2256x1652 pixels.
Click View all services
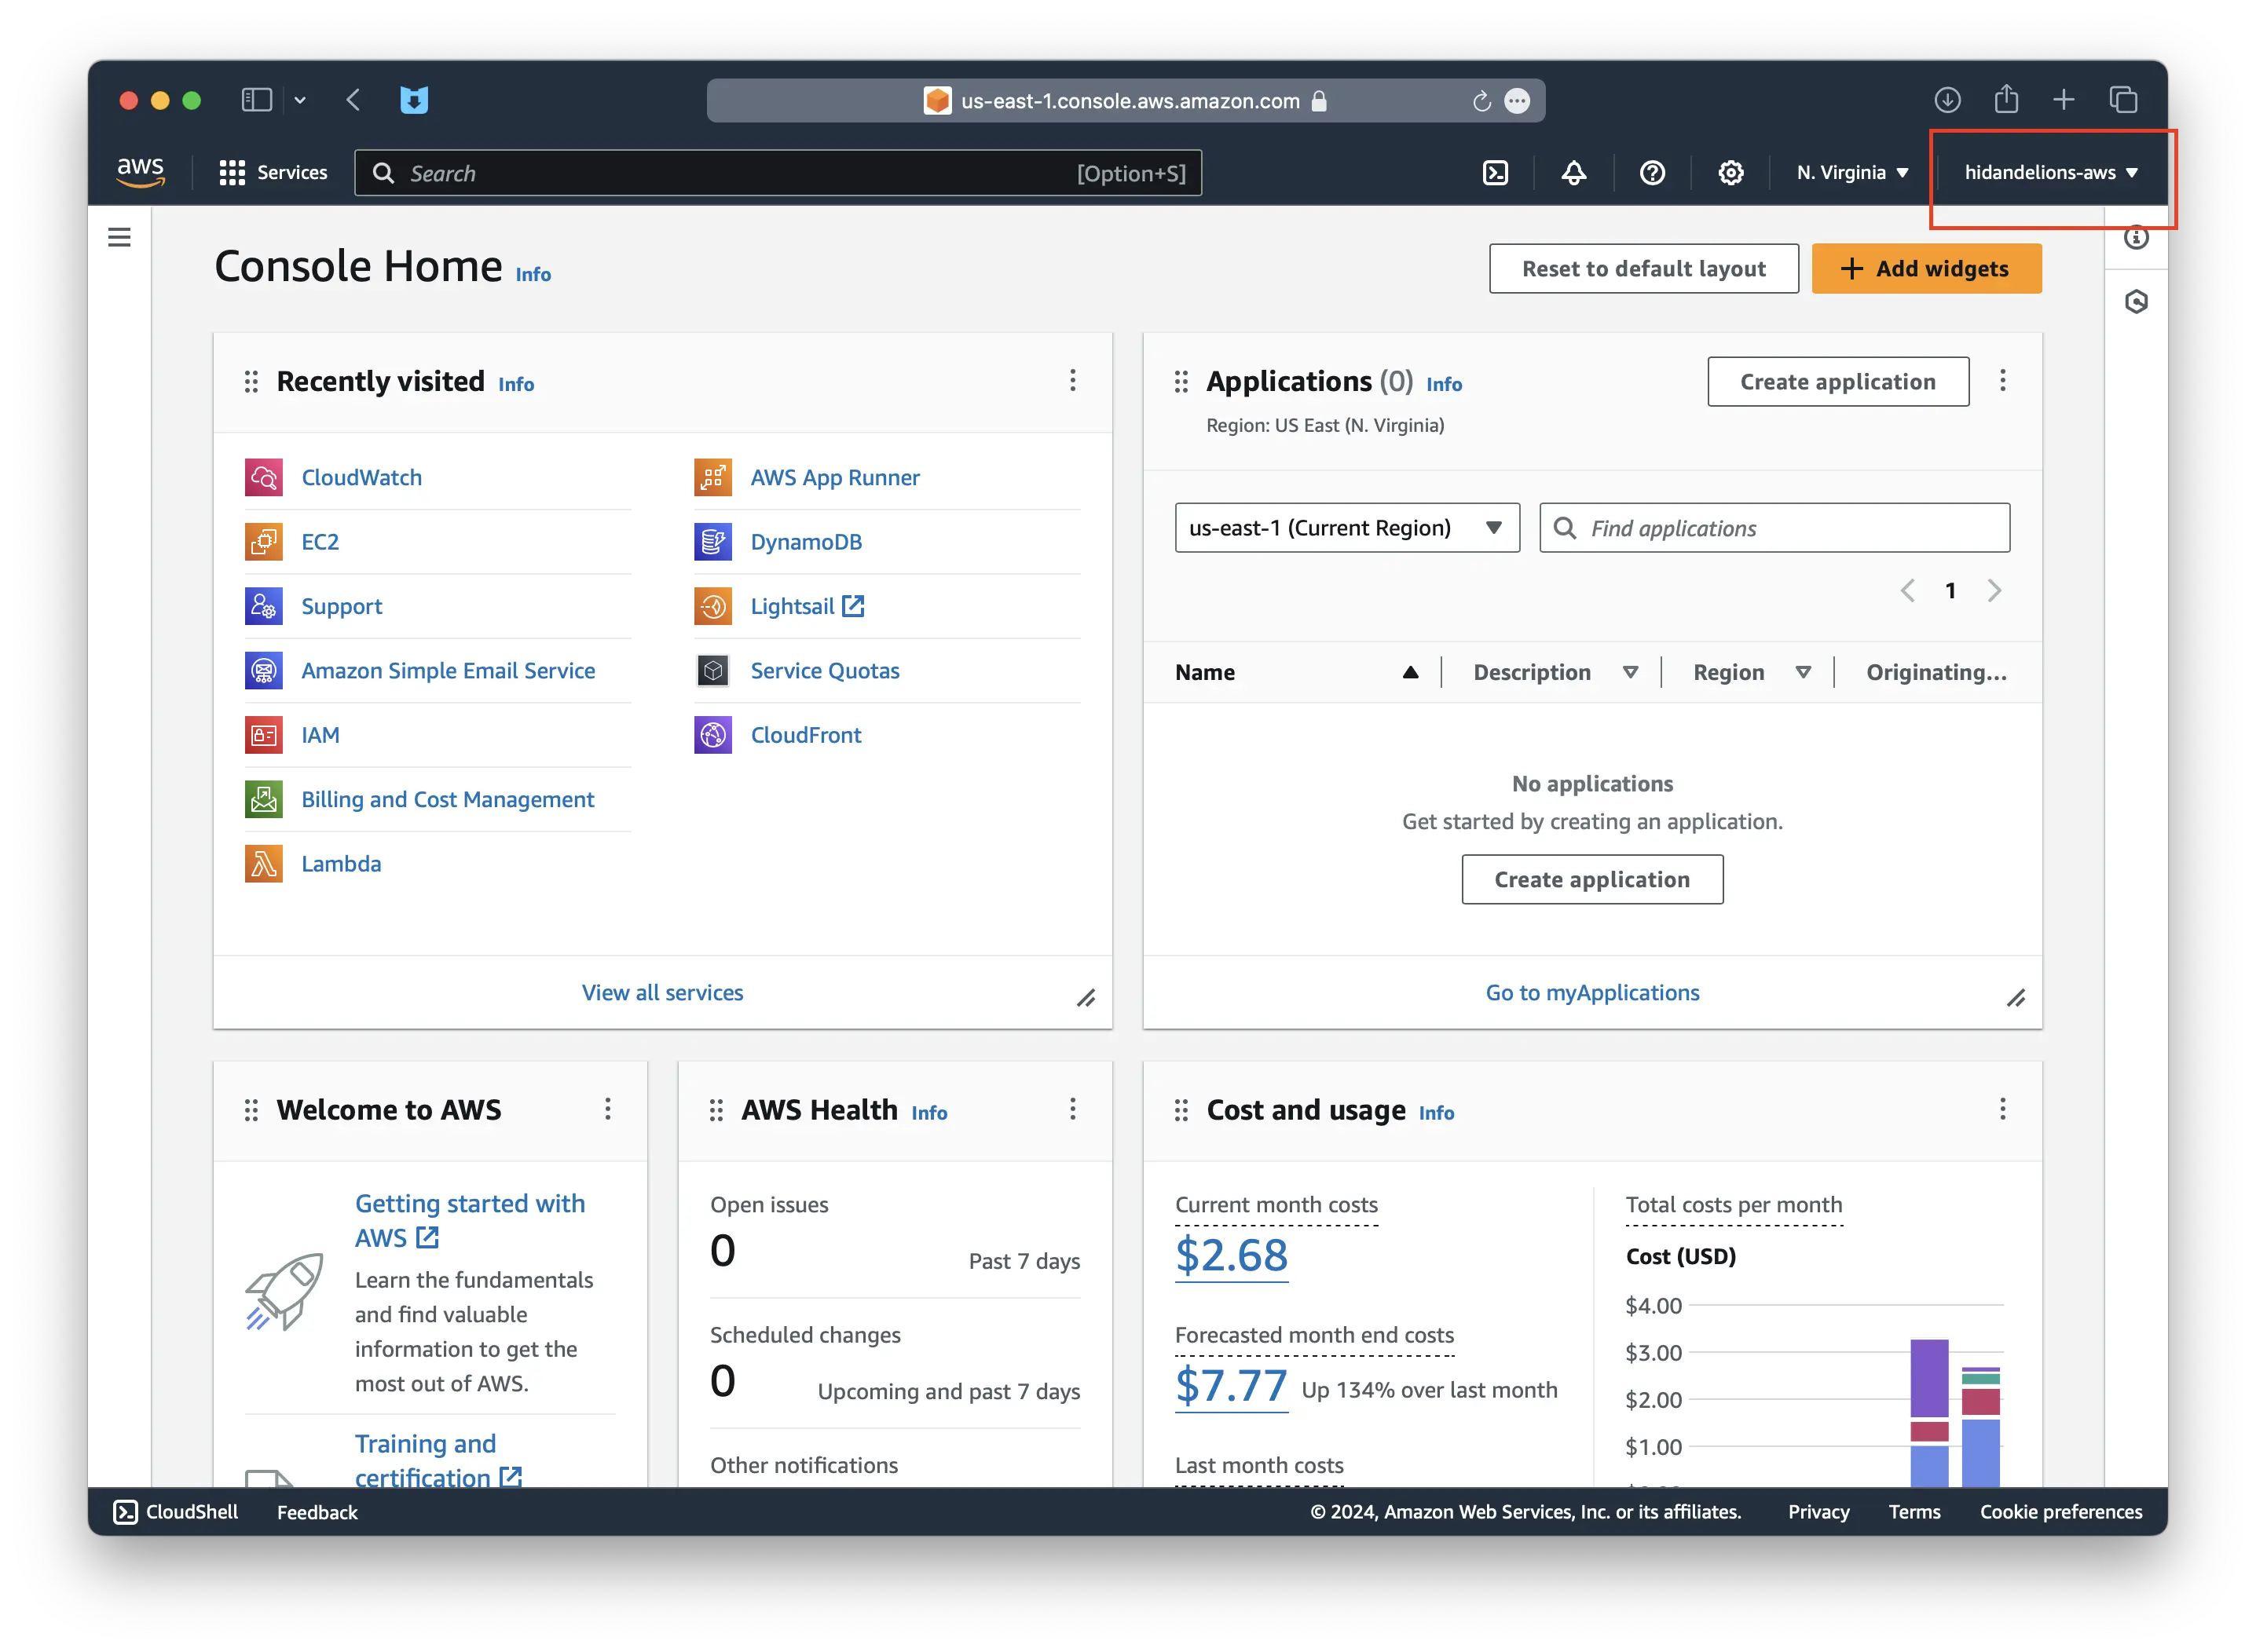[662, 992]
